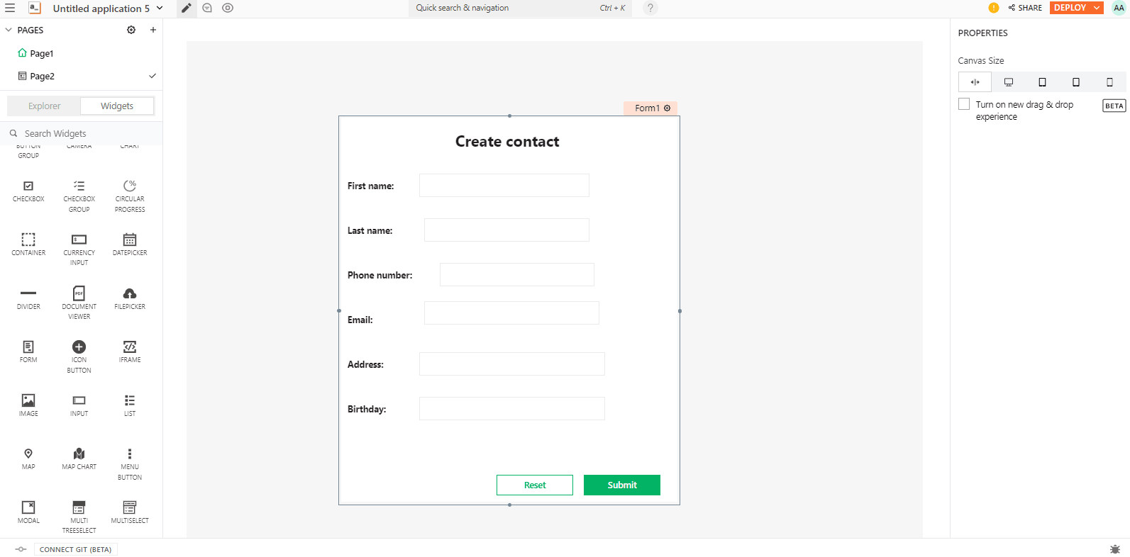Viewport: 1130px width, 557px height.
Task: Select the Map Chart widget
Action: coord(79,454)
